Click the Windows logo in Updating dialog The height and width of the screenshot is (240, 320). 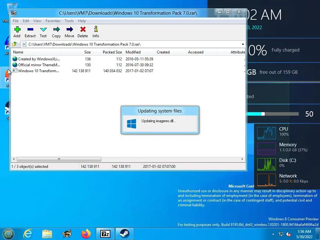(132, 124)
